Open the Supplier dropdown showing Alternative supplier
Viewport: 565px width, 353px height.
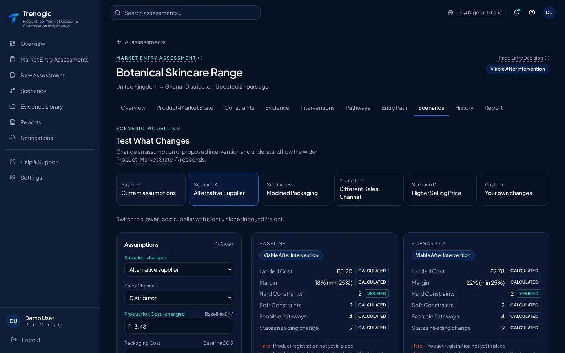pos(179,270)
